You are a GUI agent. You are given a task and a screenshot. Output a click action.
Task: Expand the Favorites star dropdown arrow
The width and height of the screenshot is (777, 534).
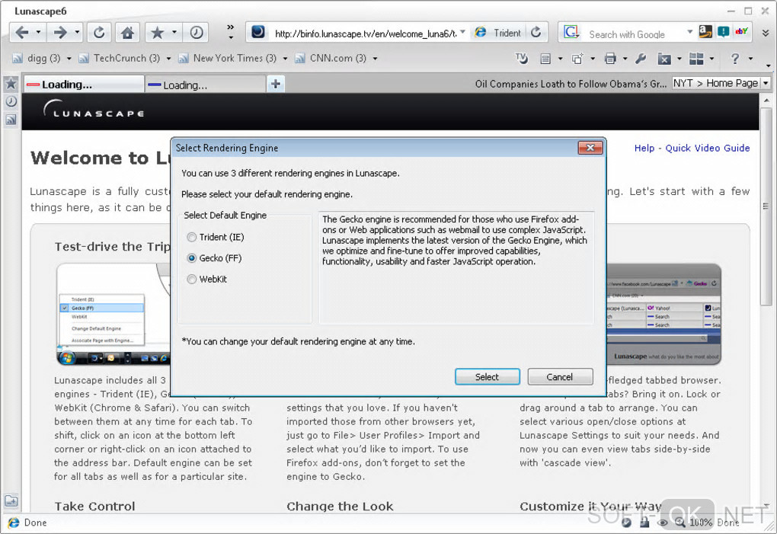174,33
